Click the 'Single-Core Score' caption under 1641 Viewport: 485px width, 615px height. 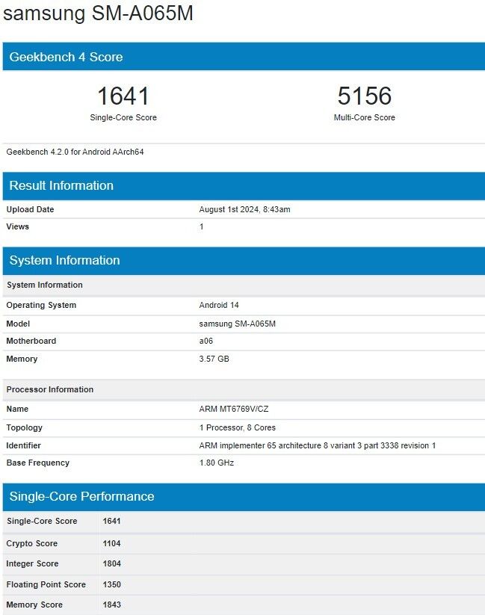click(123, 117)
